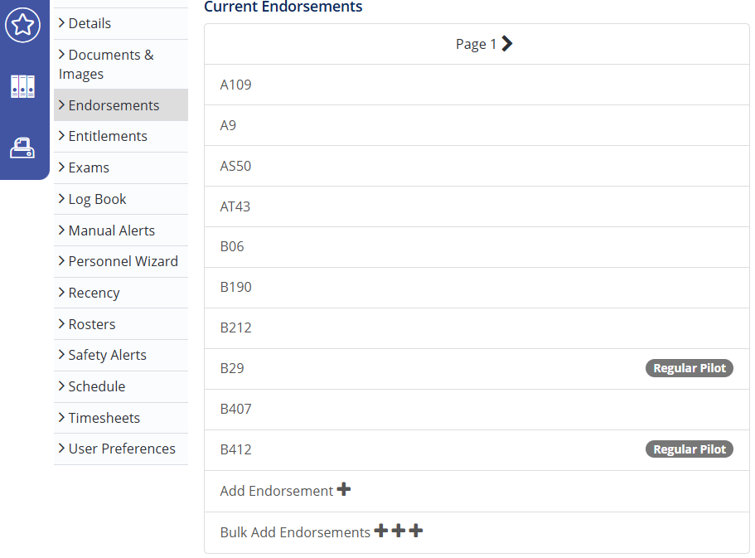Click Regular Pilot badge on B29 row
Viewport: 755px width, 558px height.
pos(689,368)
